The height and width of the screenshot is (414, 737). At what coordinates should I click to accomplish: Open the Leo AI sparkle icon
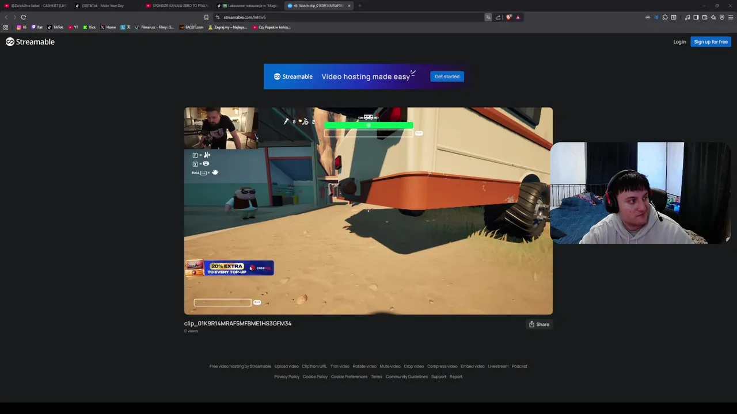pos(713,17)
